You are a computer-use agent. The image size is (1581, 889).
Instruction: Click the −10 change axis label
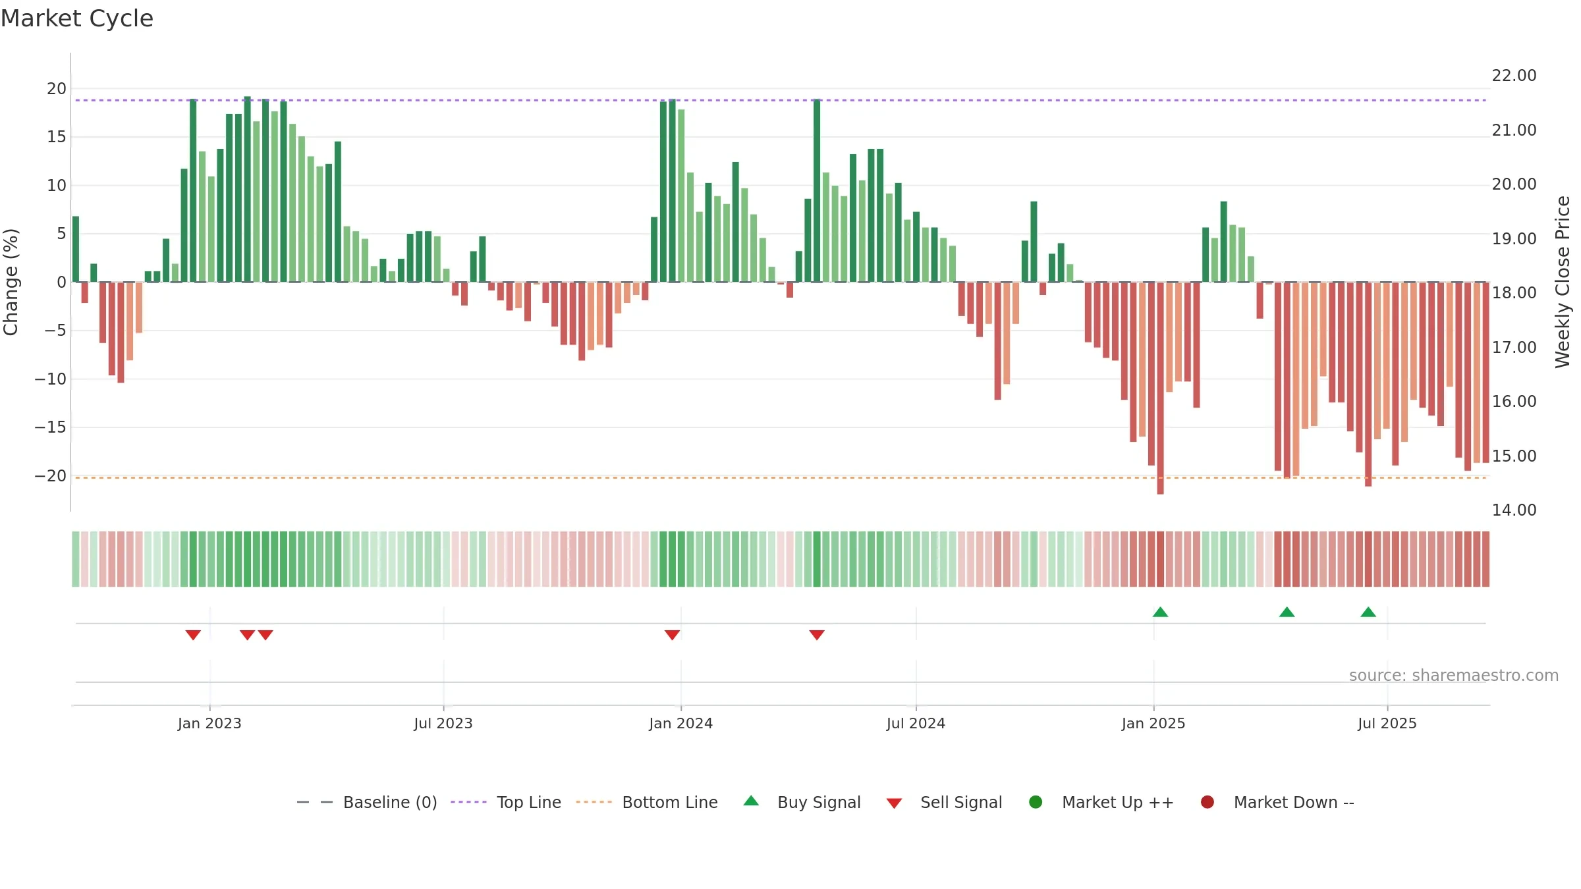(x=51, y=379)
